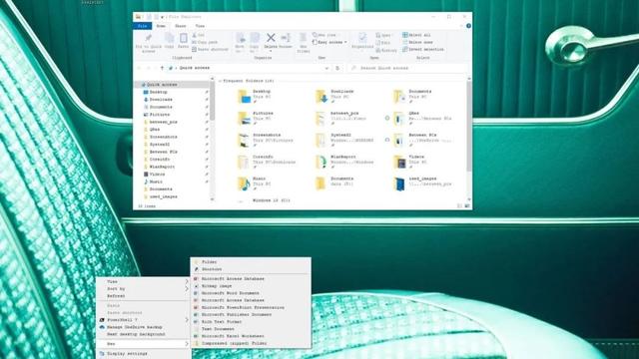Click the navigation pane vertical scrollbar
This screenshot has height=359, width=639.
point(212,102)
